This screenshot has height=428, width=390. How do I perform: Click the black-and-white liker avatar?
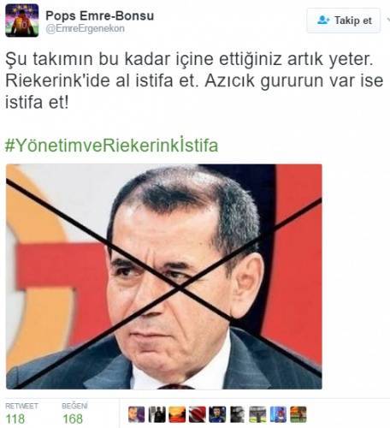(x=238, y=414)
